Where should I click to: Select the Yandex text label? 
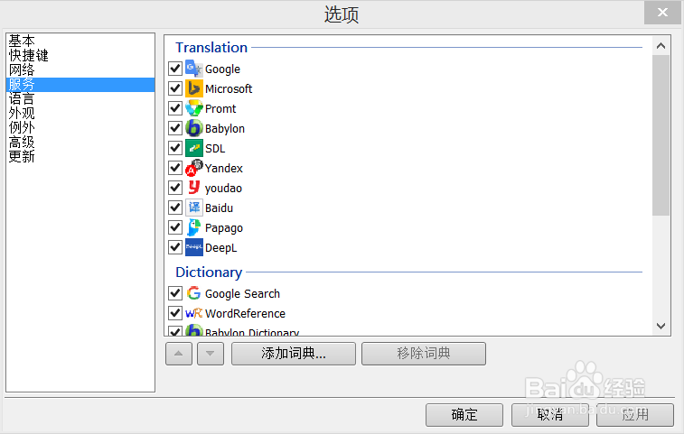pyautogui.click(x=224, y=168)
